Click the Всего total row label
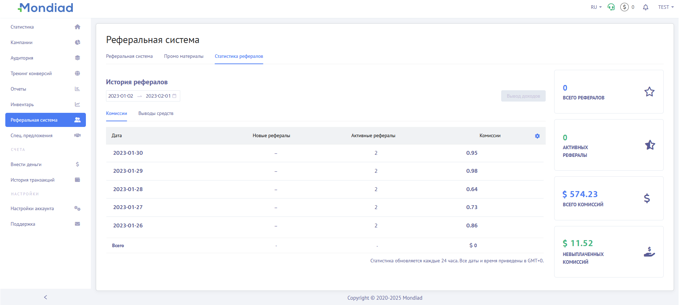Image resolution: width=680 pixels, height=305 pixels. point(118,246)
